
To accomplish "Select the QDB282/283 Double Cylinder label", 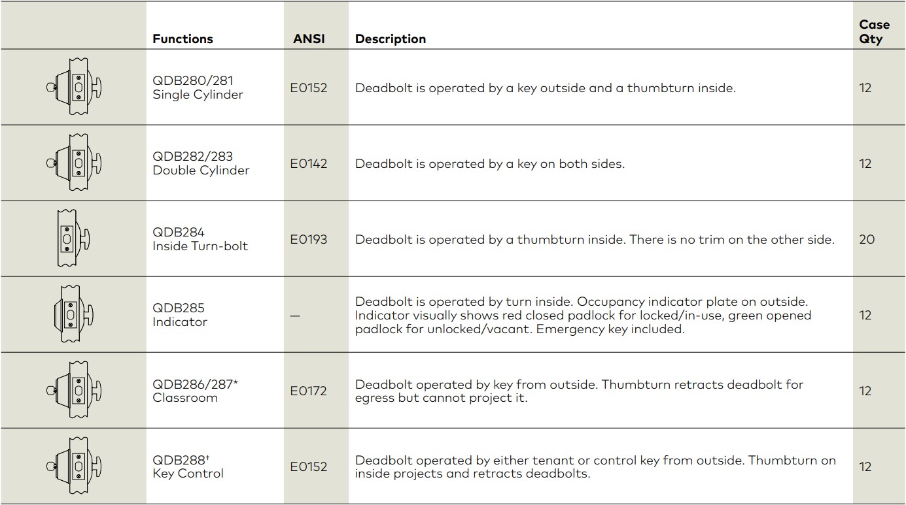I will 201,163.
